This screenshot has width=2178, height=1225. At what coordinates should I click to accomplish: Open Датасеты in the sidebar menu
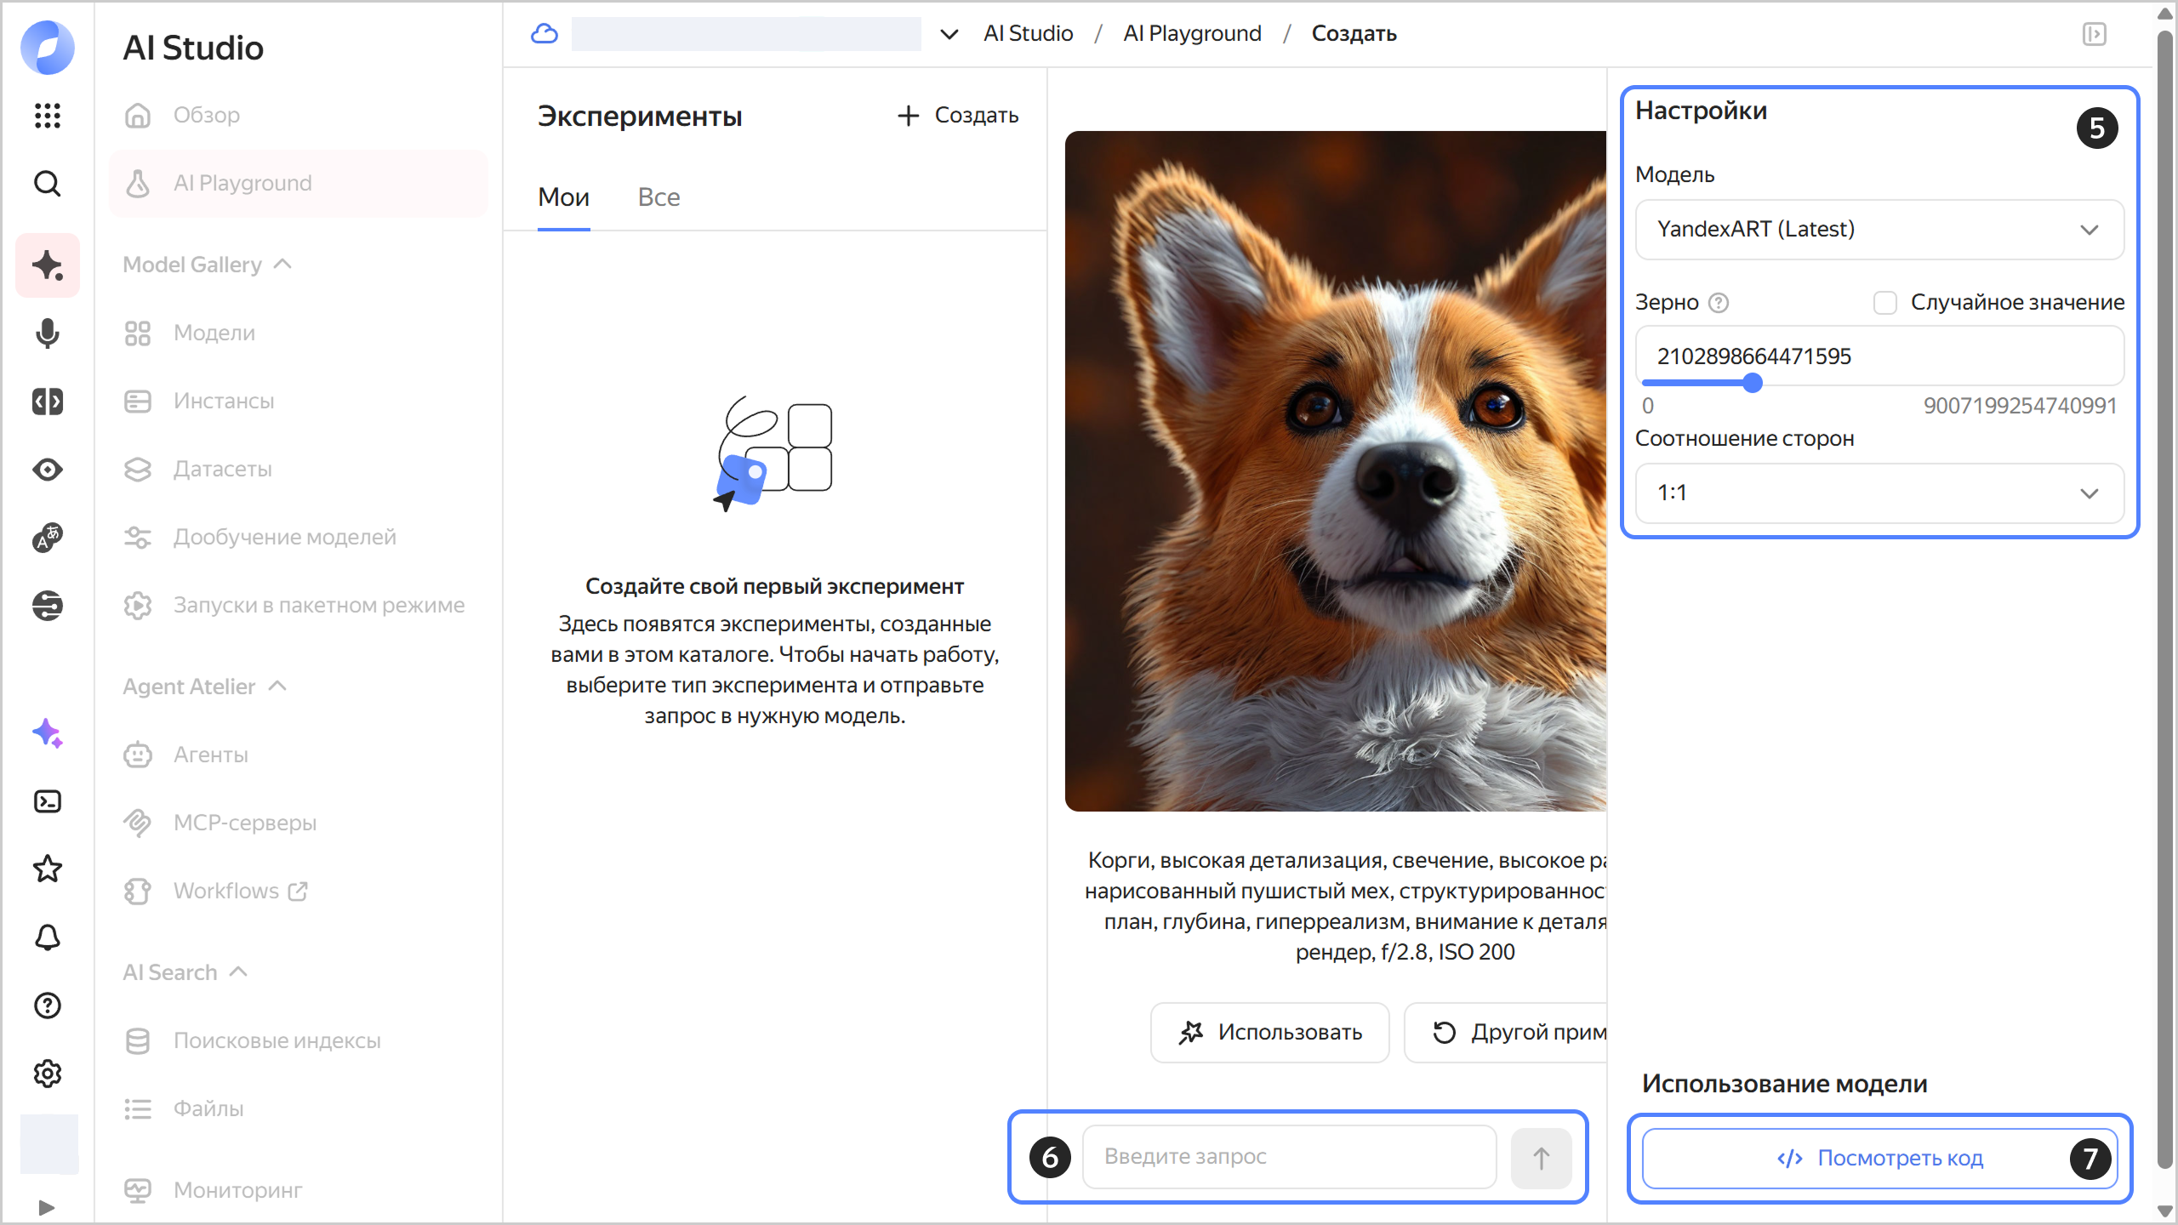click(x=222, y=469)
